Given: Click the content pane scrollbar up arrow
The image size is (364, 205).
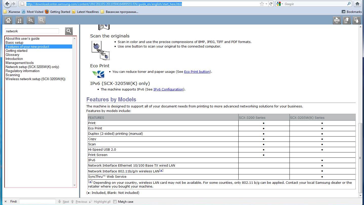Looking at the screenshot, I should point(360,27).
